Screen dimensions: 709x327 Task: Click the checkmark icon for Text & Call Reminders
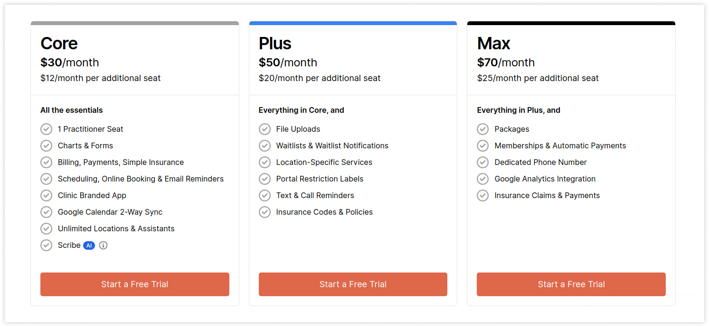(265, 195)
